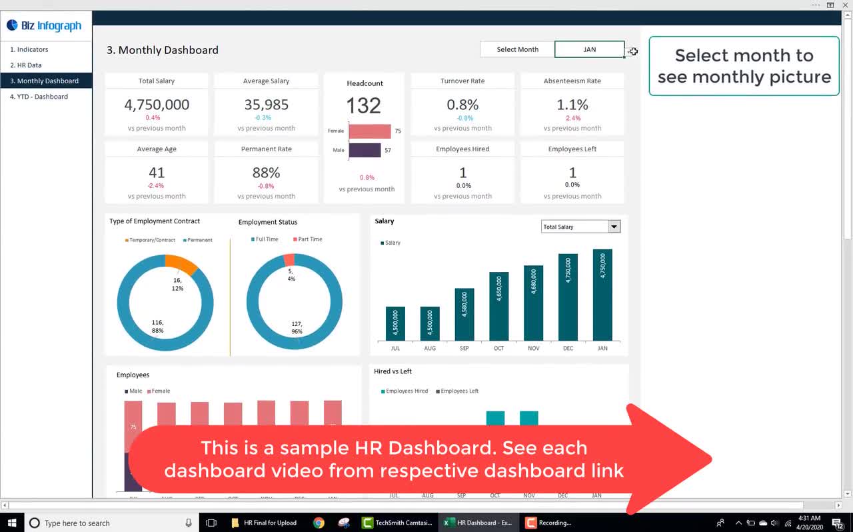The height and width of the screenshot is (532, 853).
Task: Open Google Chrome from the taskbar
Action: (x=319, y=523)
